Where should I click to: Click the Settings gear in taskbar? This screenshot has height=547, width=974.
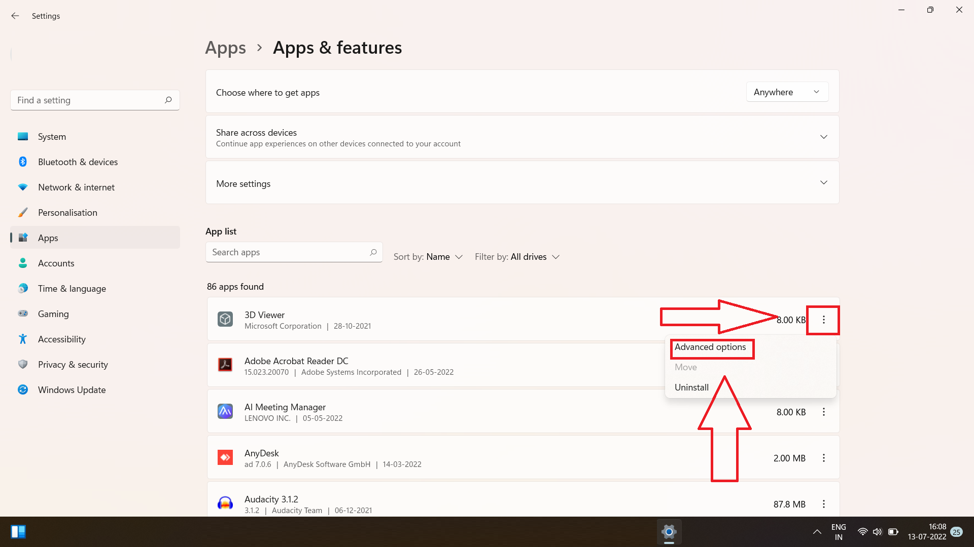tap(669, 532)
